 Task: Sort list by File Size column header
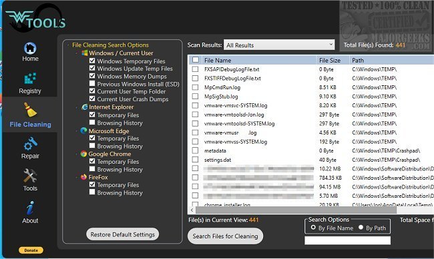(x=330, y=60)
